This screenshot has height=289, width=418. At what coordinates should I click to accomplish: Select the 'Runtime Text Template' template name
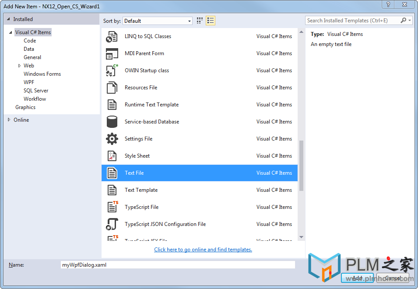(152, 105)
